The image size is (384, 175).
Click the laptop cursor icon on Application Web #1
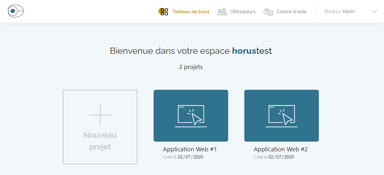coord(191,116)
